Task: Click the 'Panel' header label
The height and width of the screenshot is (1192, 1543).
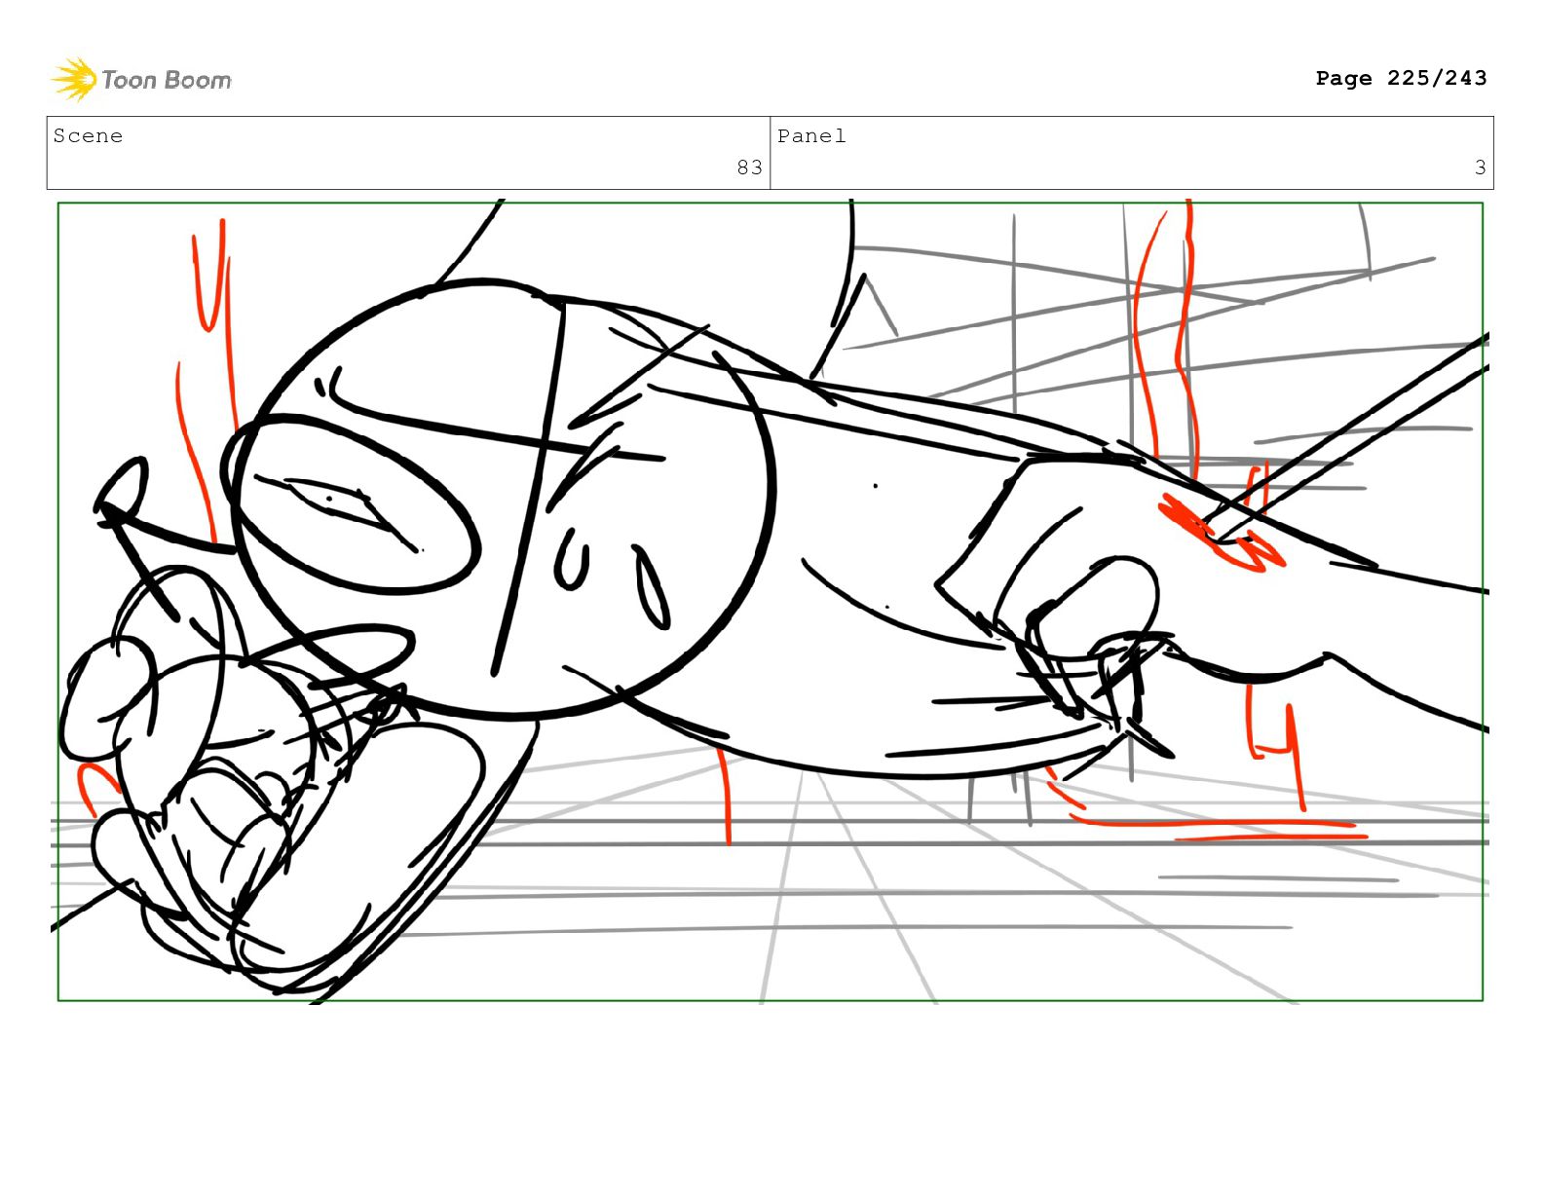Action: (811, 136)
